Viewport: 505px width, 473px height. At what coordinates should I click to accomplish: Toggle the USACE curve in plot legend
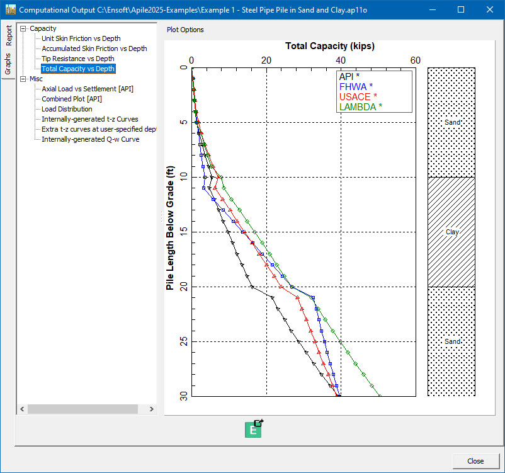click(x=353, y=97)
